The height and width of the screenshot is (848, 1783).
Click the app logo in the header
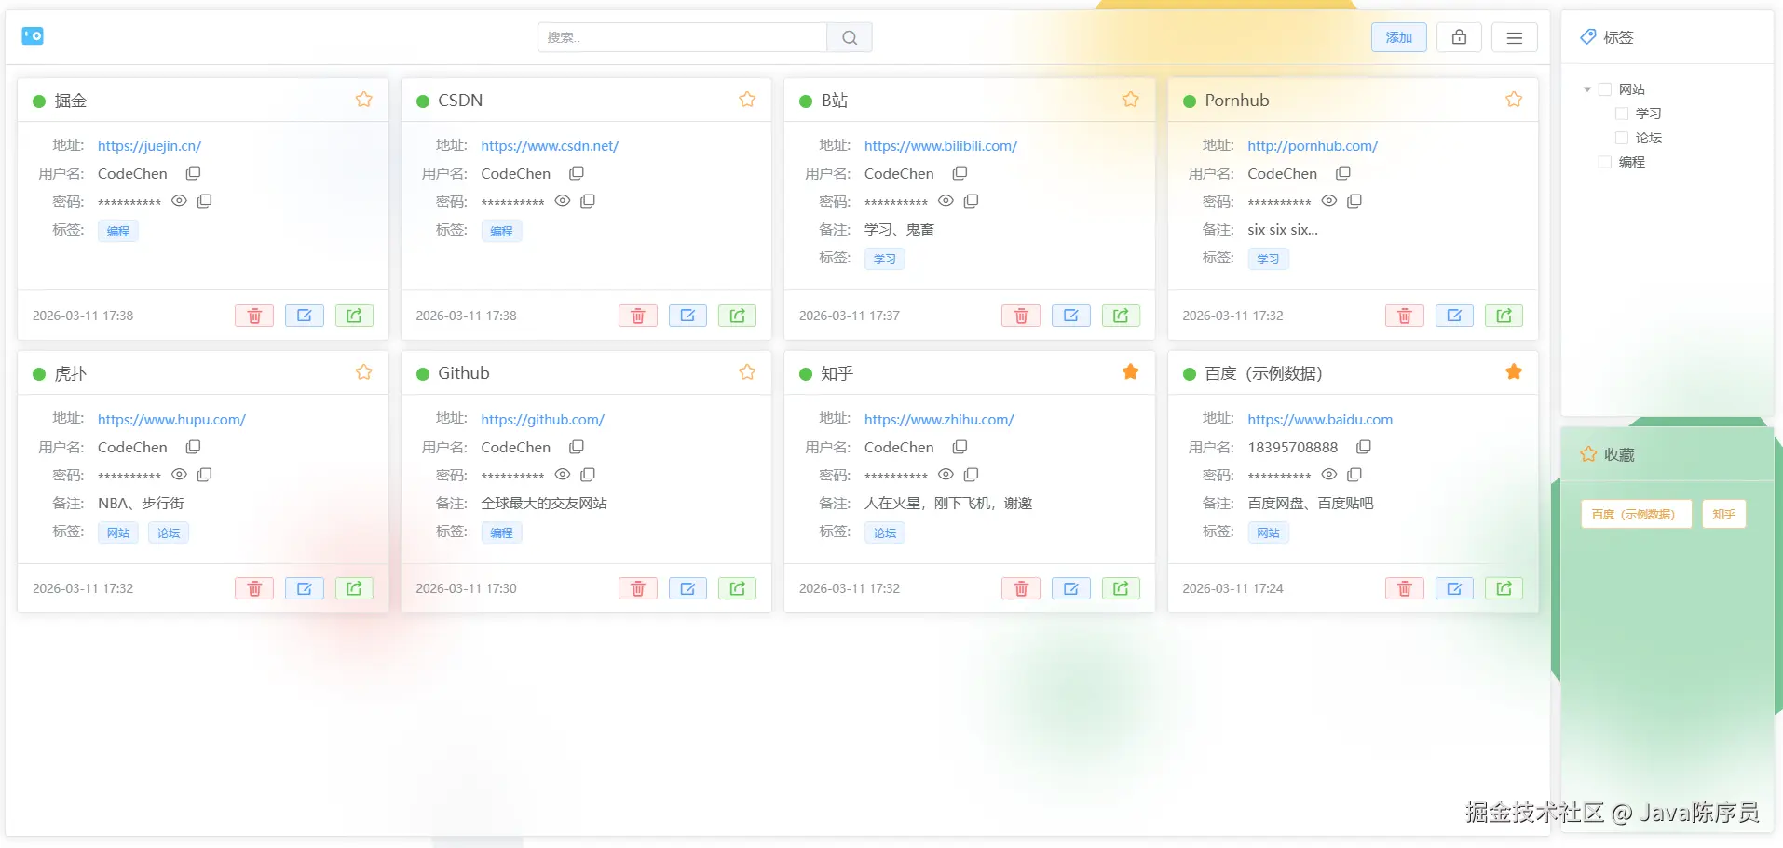click(33, 36)
